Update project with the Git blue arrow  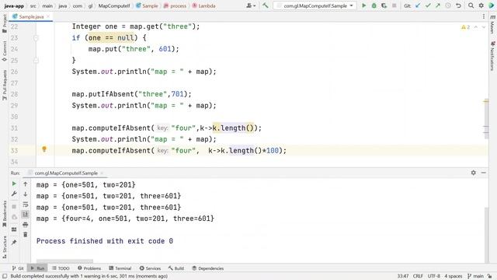418,5
